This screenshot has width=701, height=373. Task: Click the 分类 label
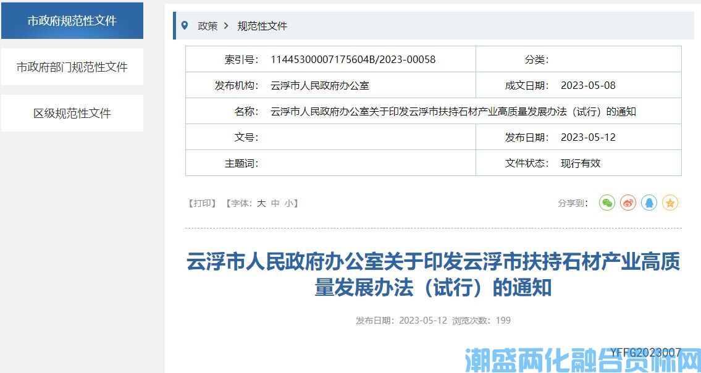[x=537, y=59]
